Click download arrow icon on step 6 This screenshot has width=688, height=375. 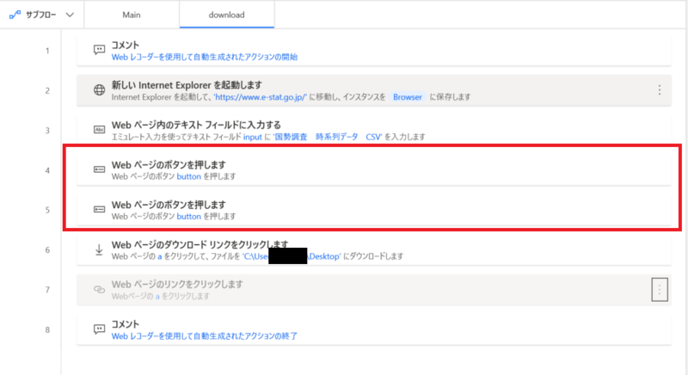99,249
